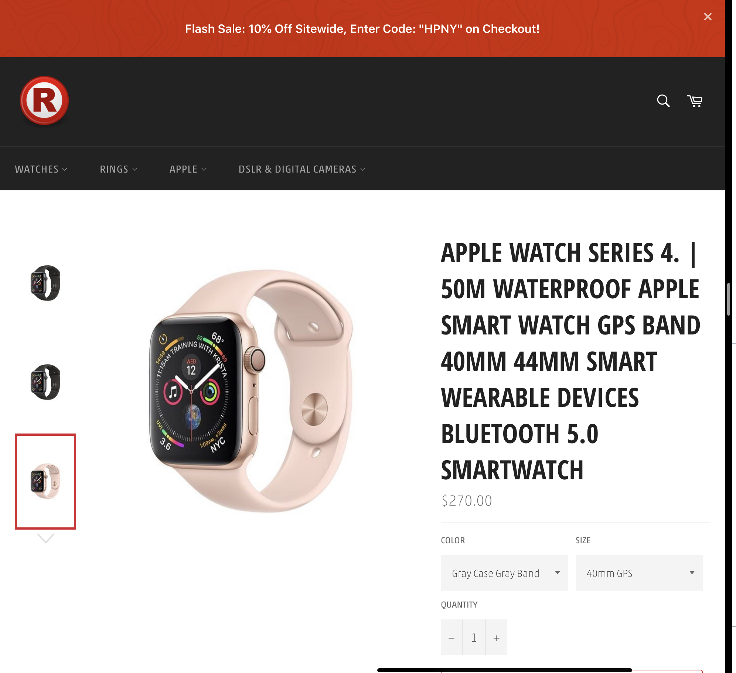This screenshot has width=736, height=673.
Task: Open the Size dropdown showing 40mm GPS
Action: click(639, 573)
